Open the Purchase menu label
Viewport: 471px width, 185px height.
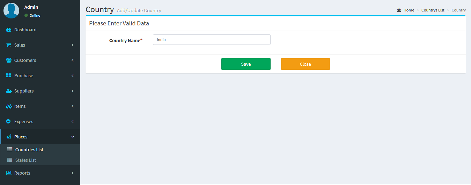[x=24, y=75]
